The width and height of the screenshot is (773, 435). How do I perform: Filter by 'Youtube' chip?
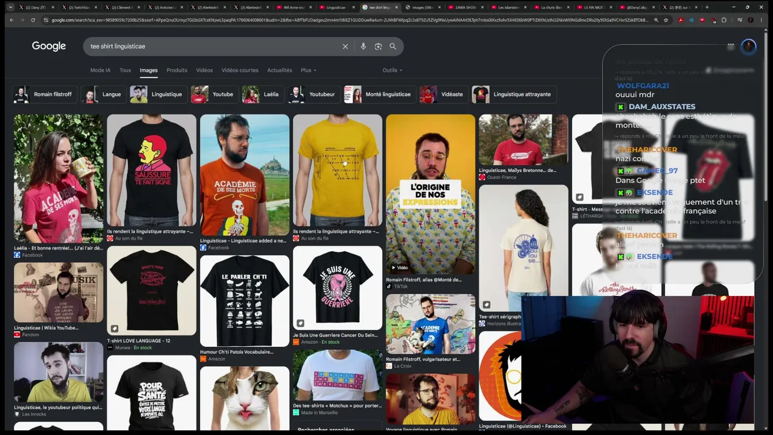click(x=213, y=94)
